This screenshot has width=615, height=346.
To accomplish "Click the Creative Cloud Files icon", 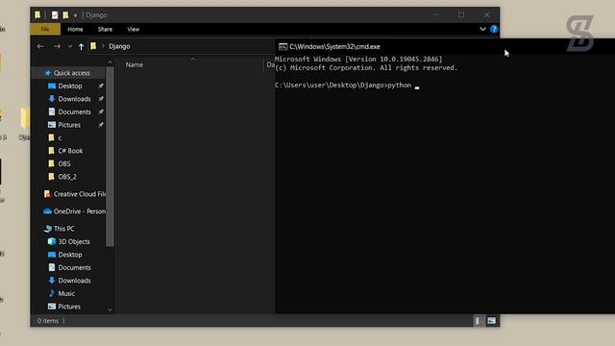I will (x=47, y=194).
